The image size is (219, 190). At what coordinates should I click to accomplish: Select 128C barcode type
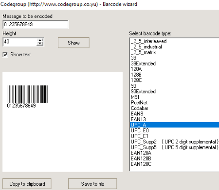175,80
